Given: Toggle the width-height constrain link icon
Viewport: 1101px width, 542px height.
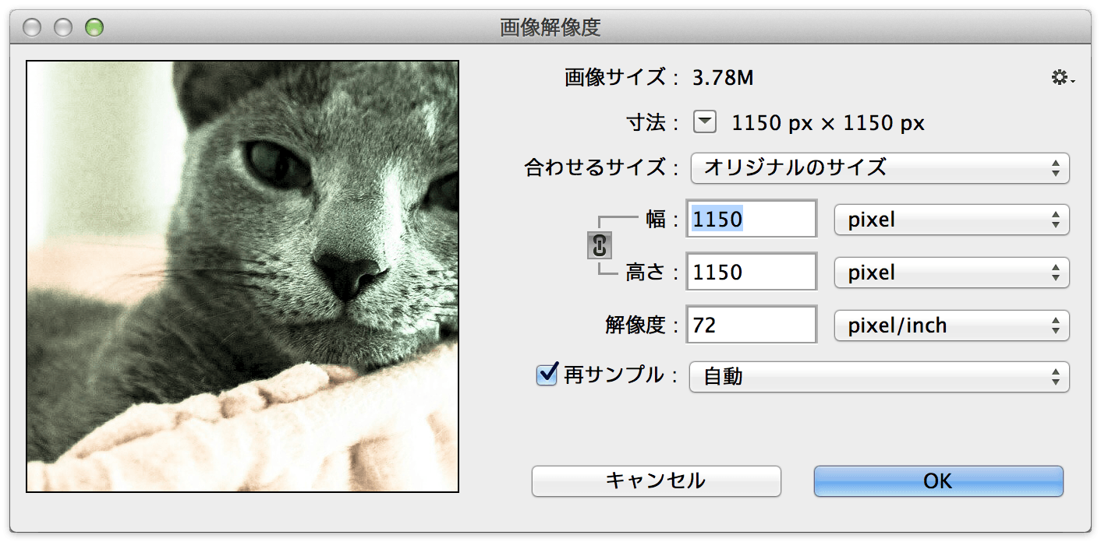Looking at the screenshot, I should point(599,246).
